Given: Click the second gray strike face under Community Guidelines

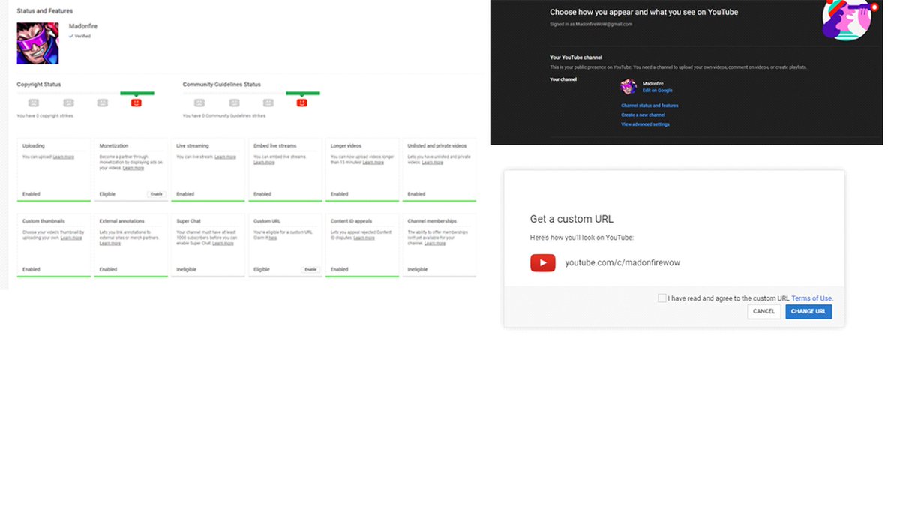Looking at the screenshot, I should tap(234, 103).
